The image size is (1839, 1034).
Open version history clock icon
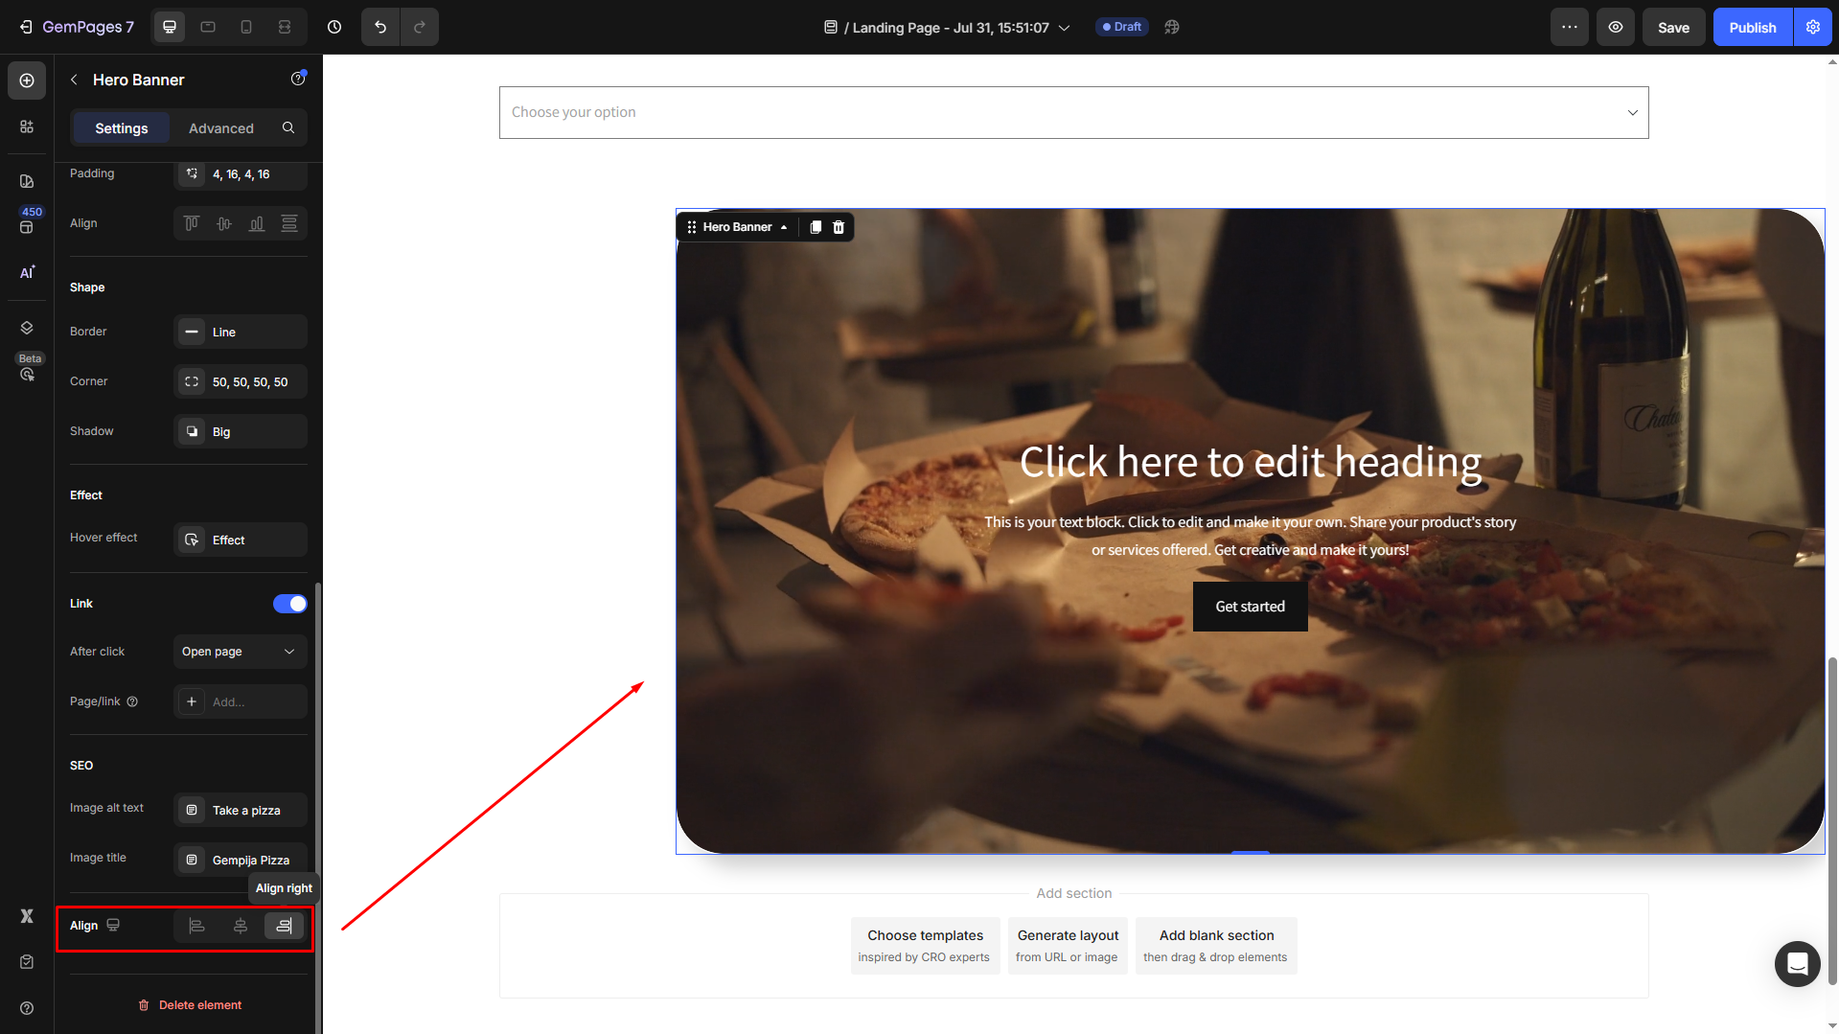(x=334, y=27)
